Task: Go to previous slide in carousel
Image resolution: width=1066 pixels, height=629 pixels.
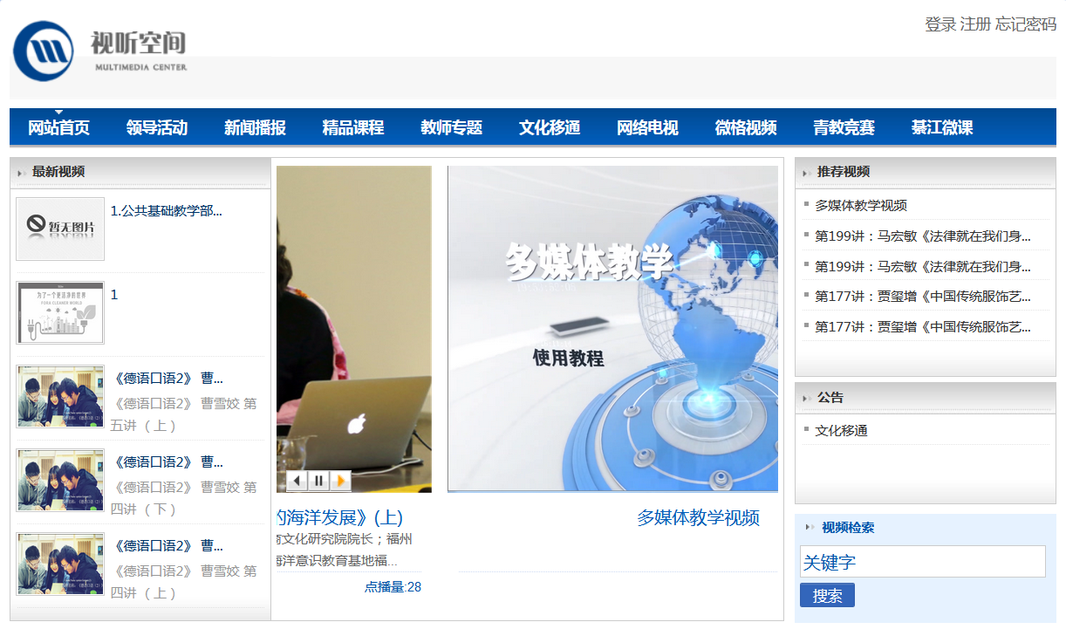Action: (297, 481)
